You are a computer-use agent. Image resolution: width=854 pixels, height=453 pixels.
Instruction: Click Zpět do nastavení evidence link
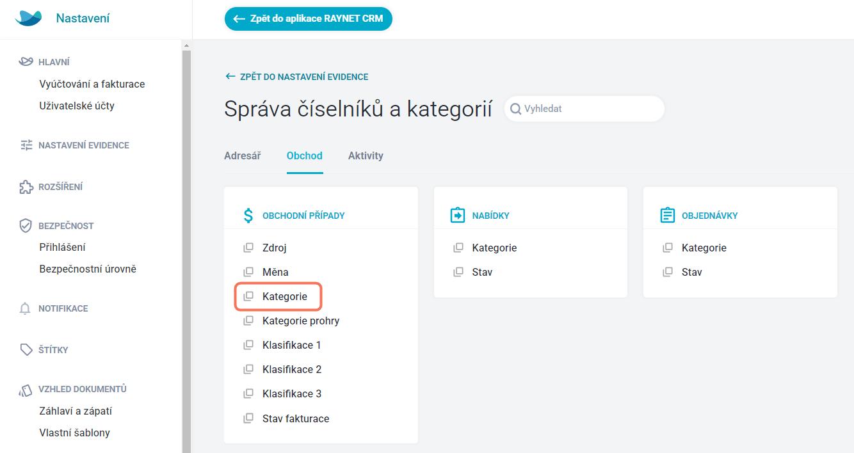pos(296,77)
